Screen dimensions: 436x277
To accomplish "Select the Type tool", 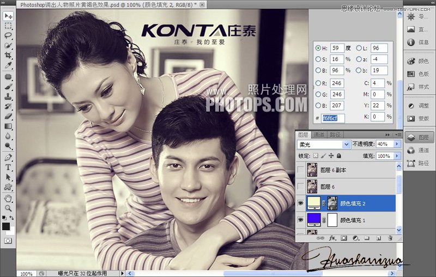I will (8, 167).
